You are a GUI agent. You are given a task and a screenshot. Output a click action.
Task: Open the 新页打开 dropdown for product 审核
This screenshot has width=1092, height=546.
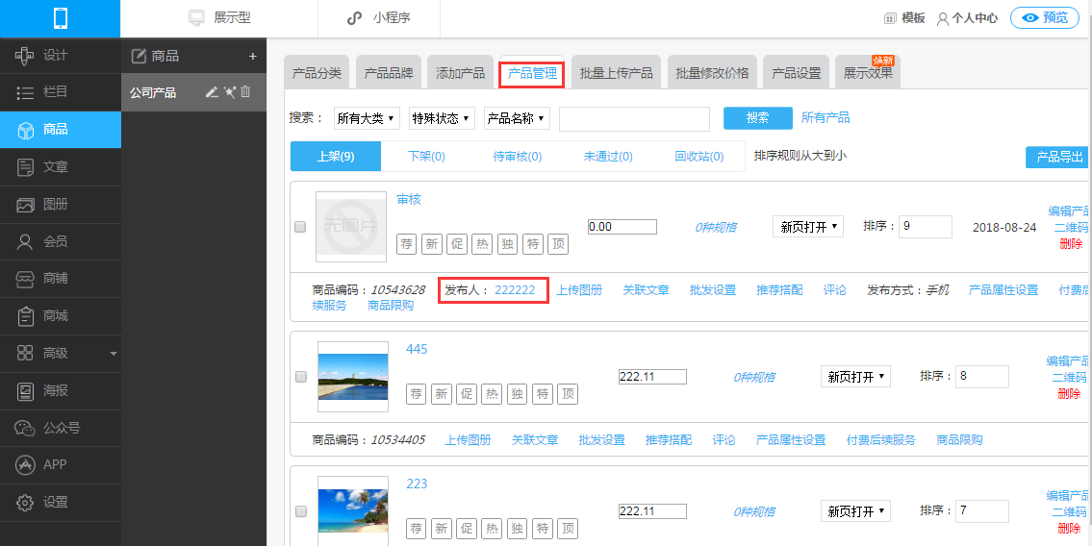click(808, 227)
